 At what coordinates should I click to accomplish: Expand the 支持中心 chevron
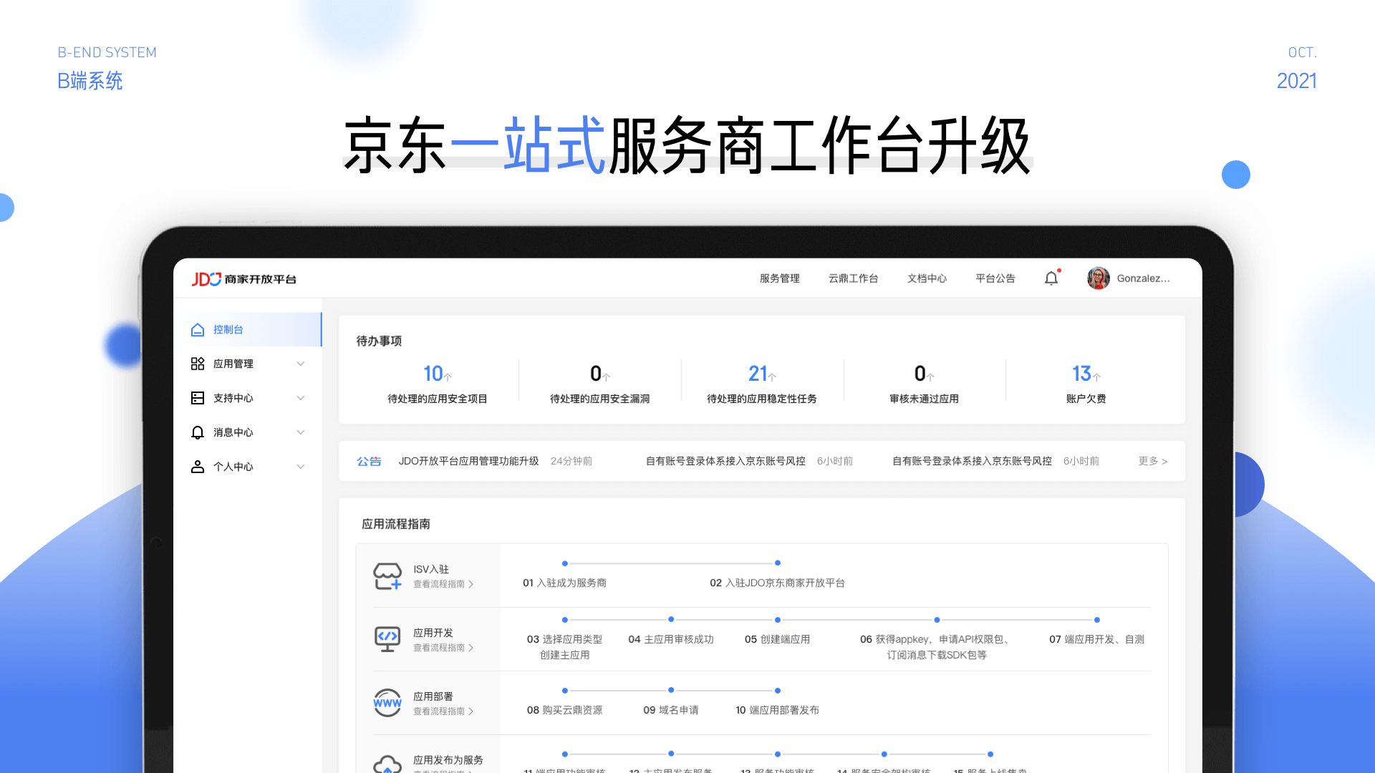click(301, 398)
